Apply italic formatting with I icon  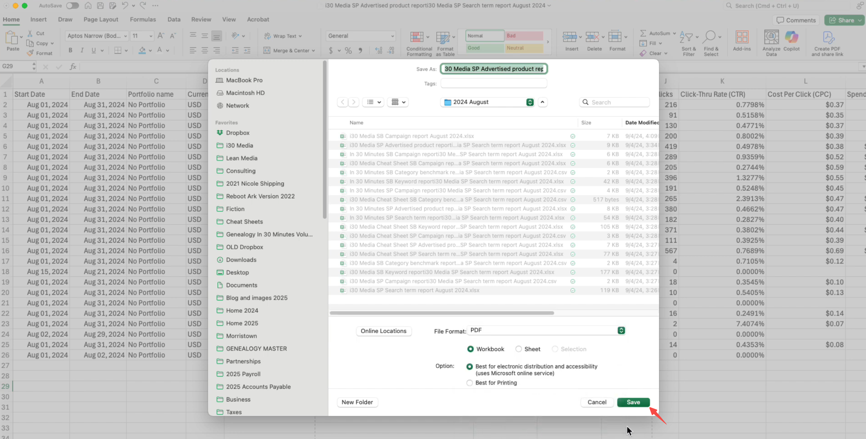(x=82, y=50)
